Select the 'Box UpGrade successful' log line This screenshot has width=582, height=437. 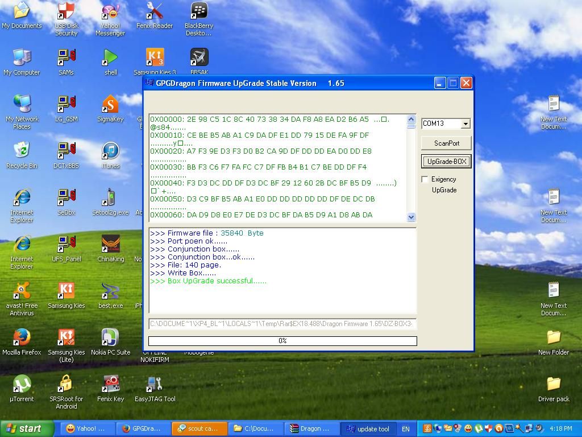tap(208, 281)
